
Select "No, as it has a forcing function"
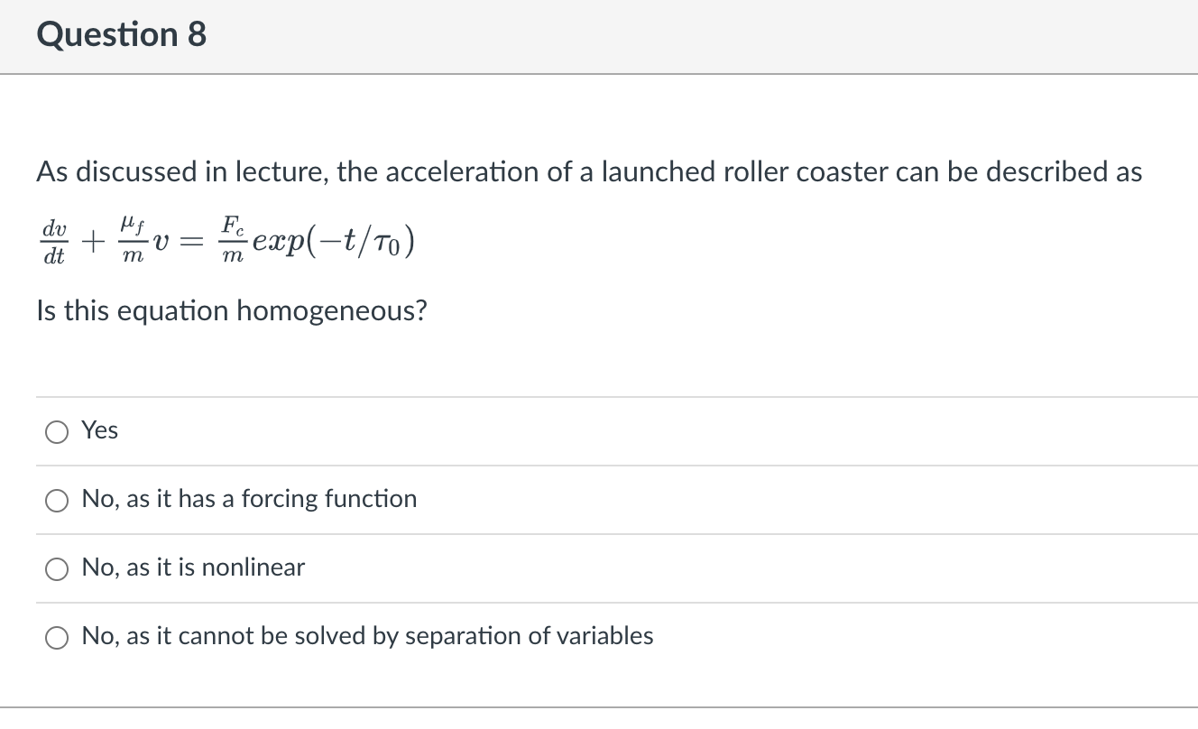(x=56, y=500)
